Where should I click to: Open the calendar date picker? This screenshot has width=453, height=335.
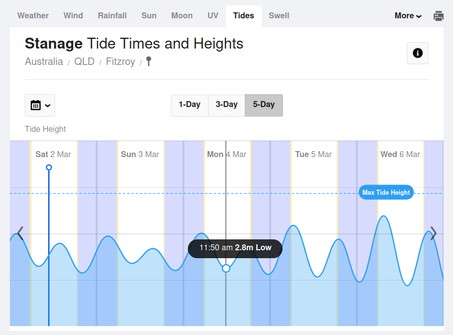tap(40, 105)
